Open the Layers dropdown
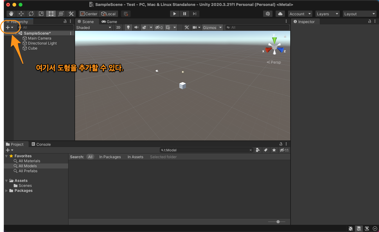379x232 pixels. tap(327, 14)
